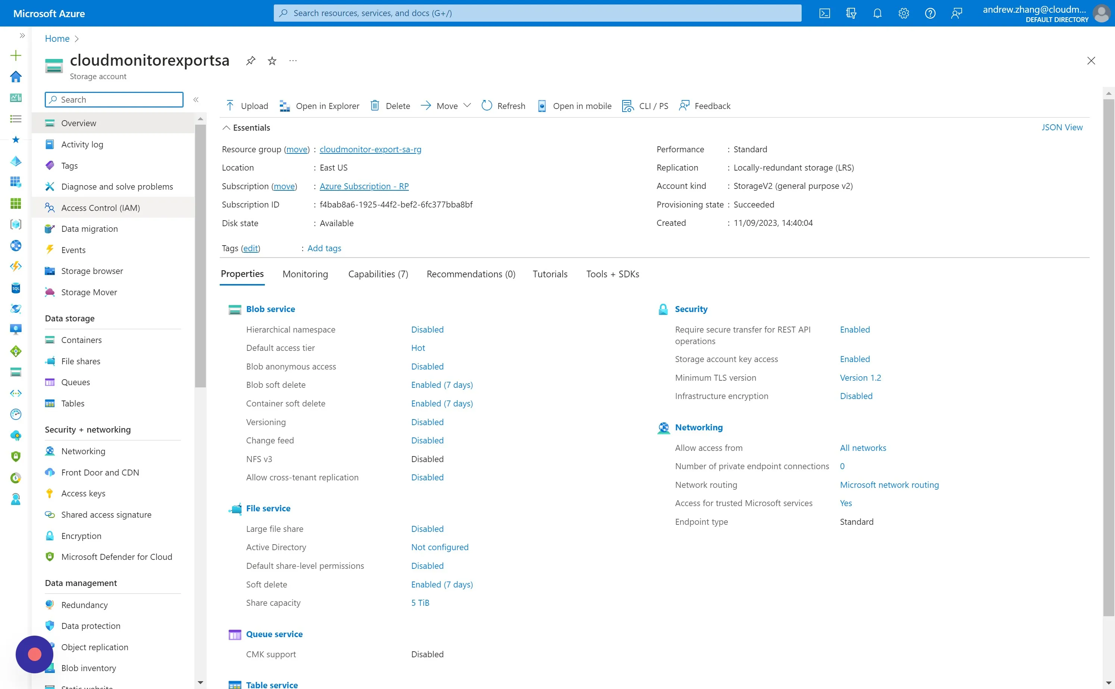Open portal settings gear
Screen dimensions: 1115x689
tap(904, 13)
